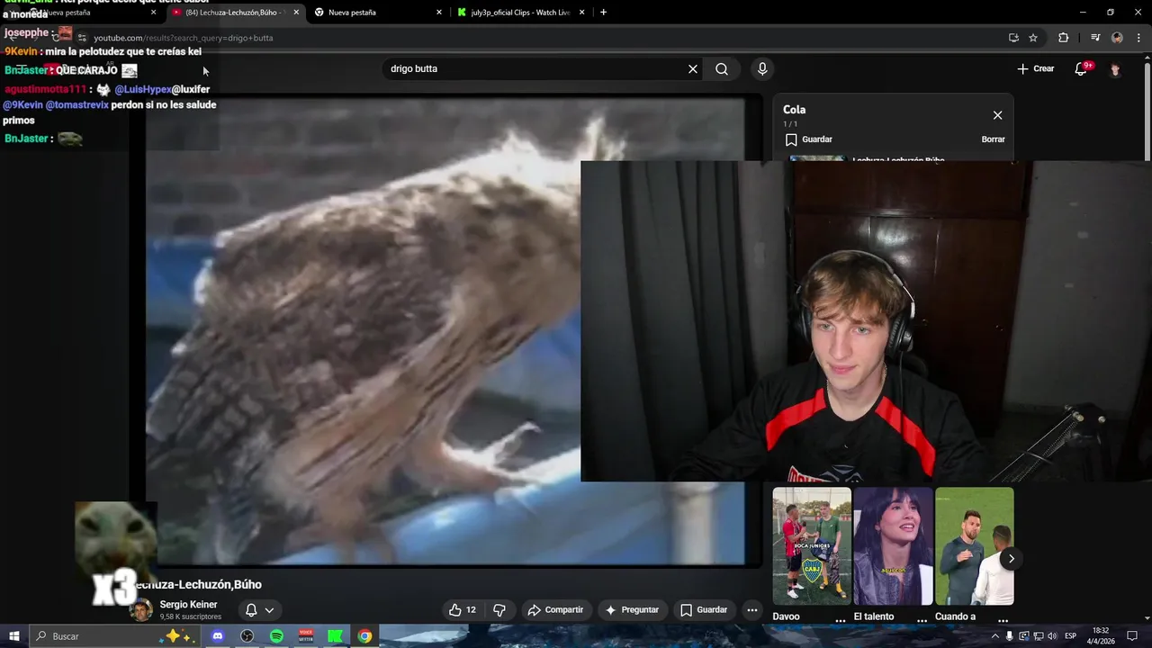Clear the YouTube search box with the X
The width and height of the screenshot is (1152, 648).
point(693,69)
